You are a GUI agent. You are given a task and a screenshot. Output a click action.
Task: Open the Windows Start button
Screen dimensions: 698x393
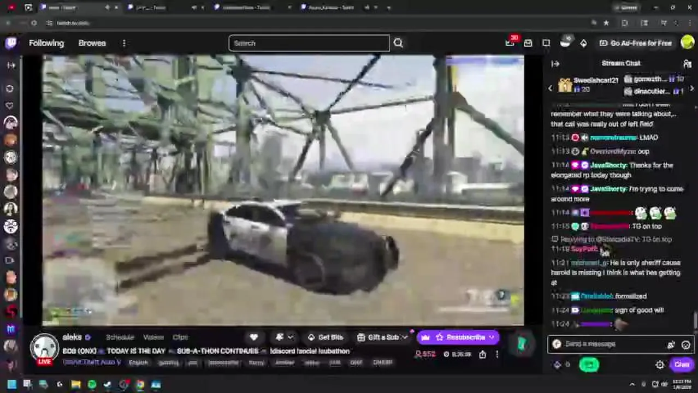(11, 384)
